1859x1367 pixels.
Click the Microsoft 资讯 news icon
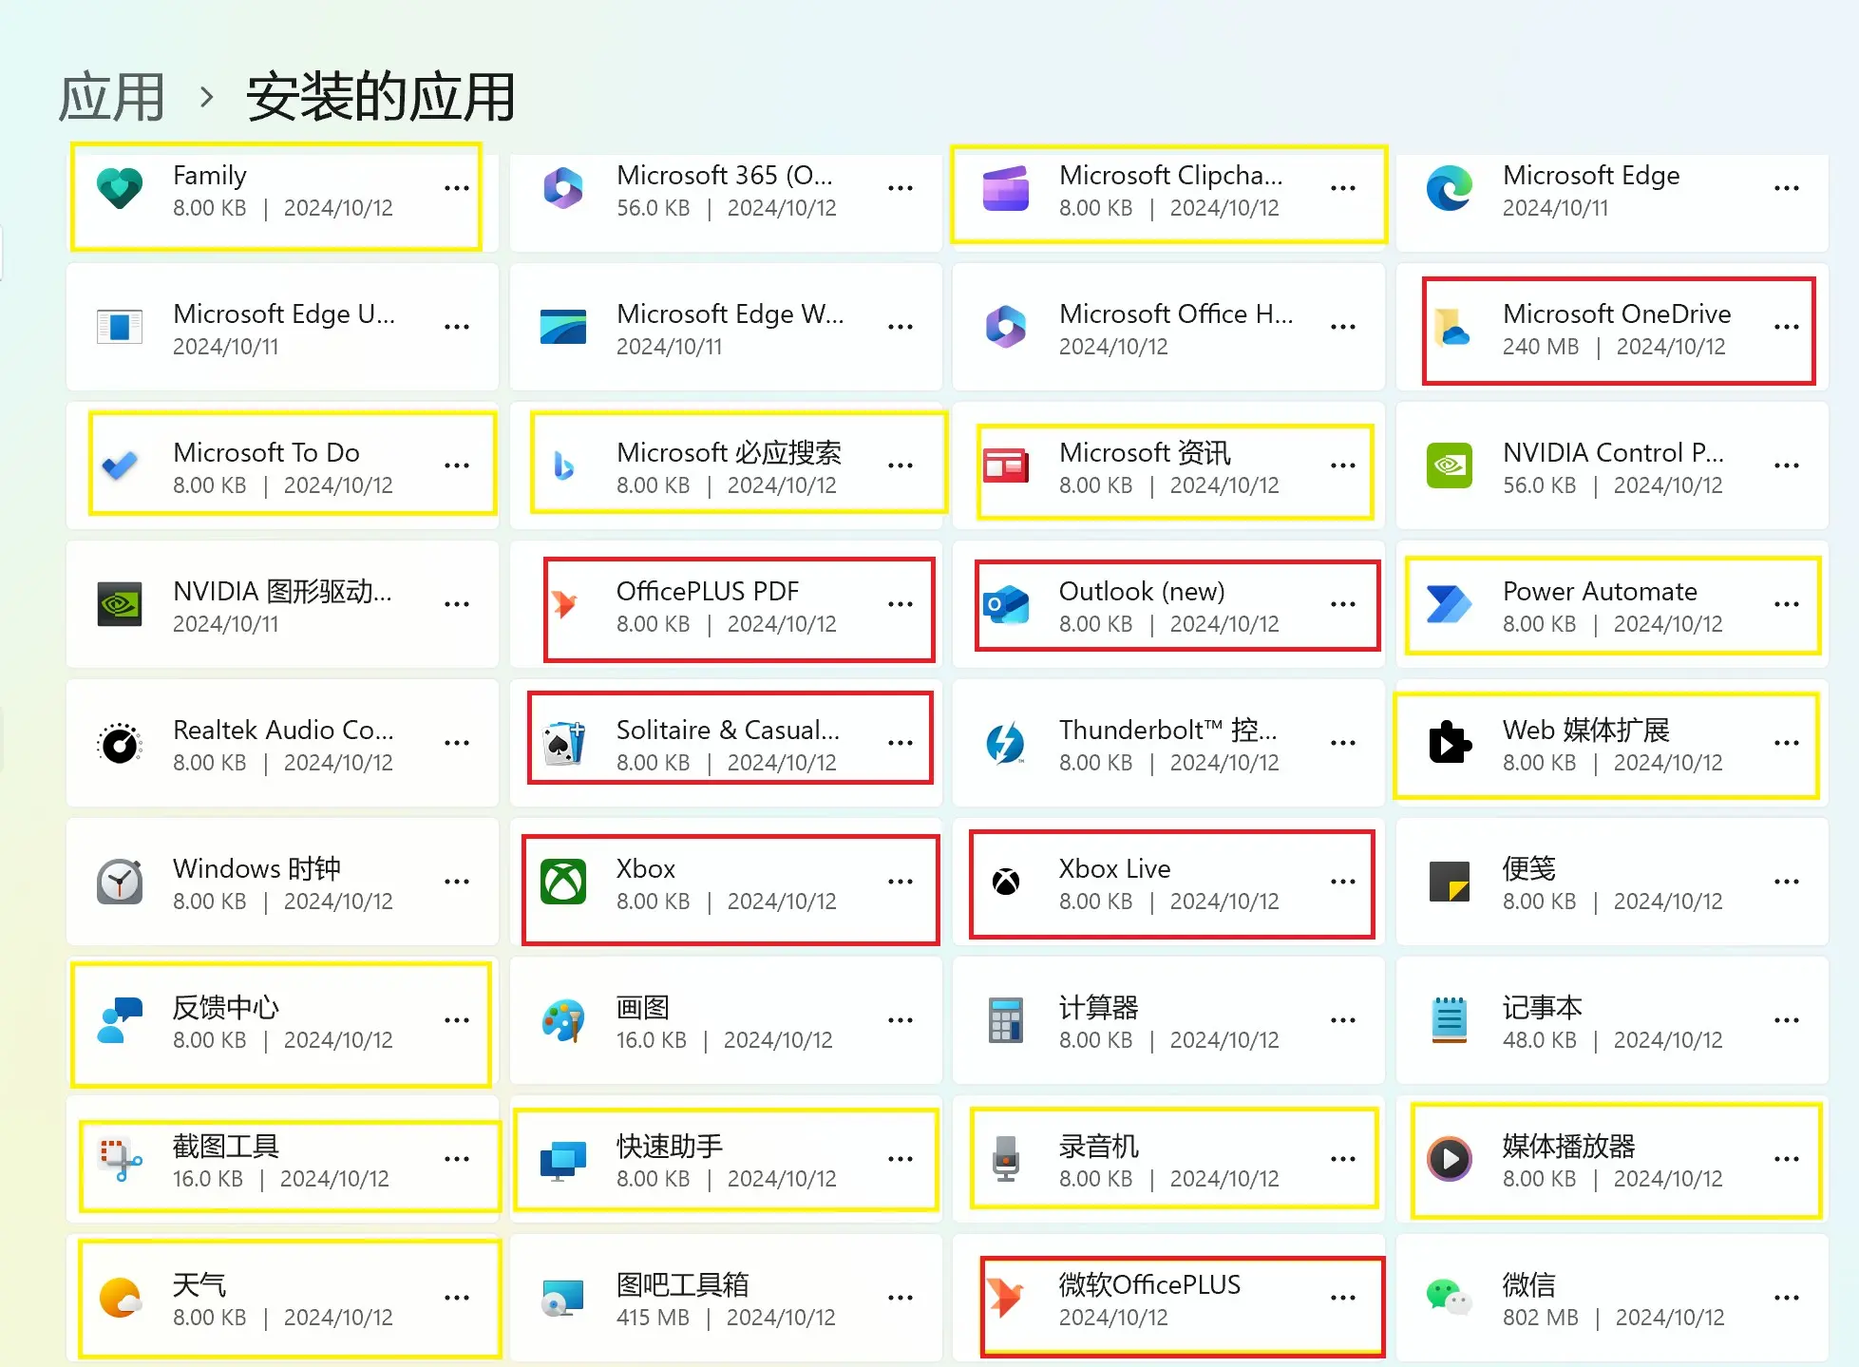pyautogui.click(x=1006, y=465)
